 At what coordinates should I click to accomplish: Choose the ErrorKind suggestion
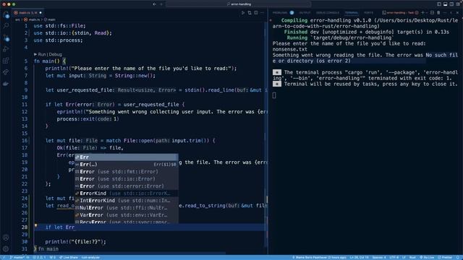(127, 194)
